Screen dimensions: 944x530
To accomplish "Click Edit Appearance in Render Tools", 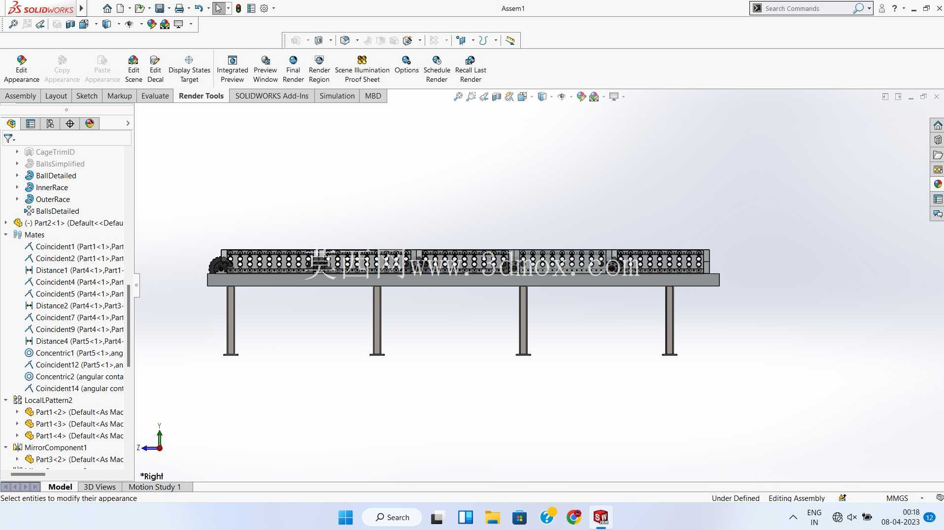I will [x=21, y=69].
